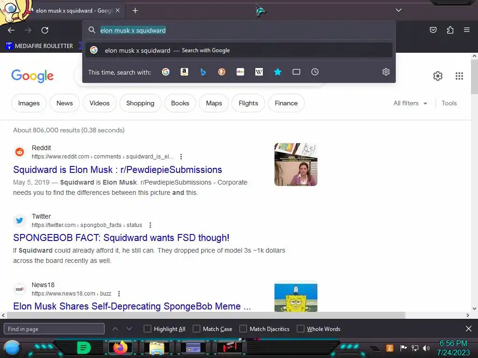Open the green notes app on taskbar
This screenshot has height=358, width=478.
tap(84, 348)
